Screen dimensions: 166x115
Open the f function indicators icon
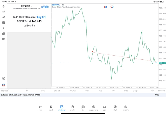(x=3, y=28)
